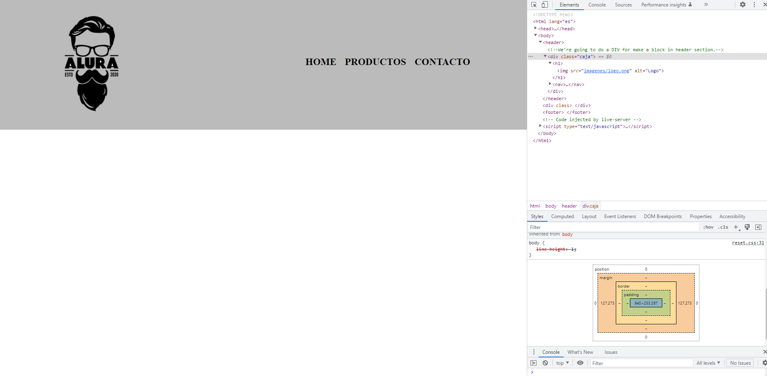
Task: Open the DOM Breakpoints tab
Action: point(663,216)
